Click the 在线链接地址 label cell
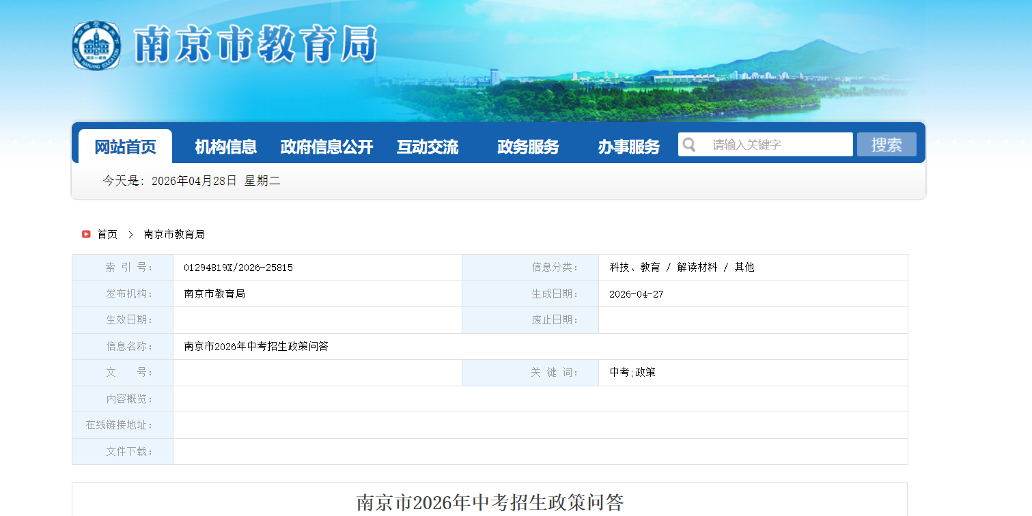Viewport: 1032px width, 516px height. (123, 425)
